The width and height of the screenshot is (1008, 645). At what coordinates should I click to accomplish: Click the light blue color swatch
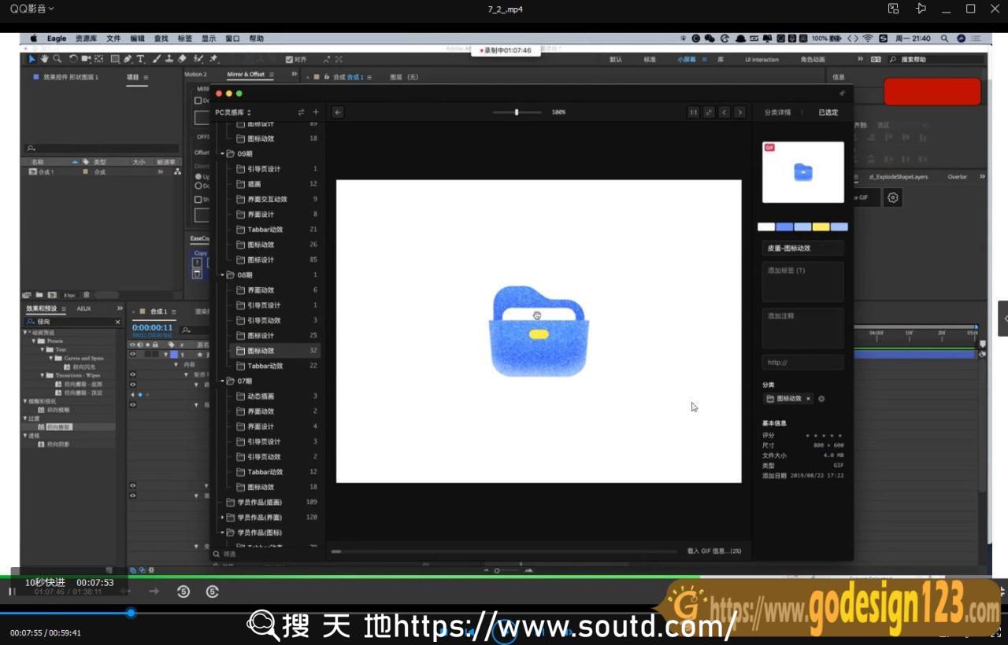(x=802, y=227)
